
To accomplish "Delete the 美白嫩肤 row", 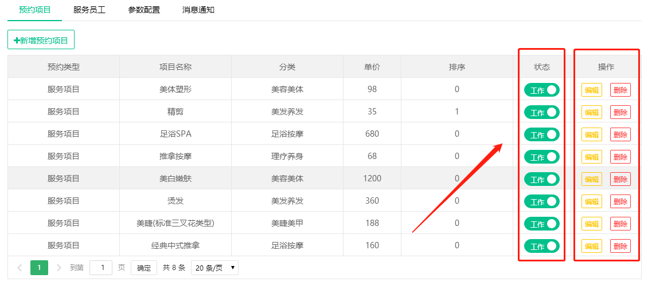I will click(x=620, y=179).
